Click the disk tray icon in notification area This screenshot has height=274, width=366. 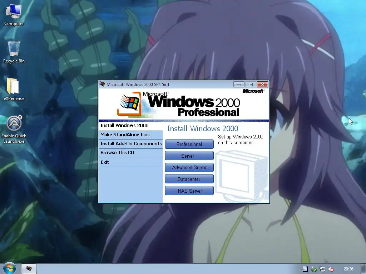pos(305,269)
